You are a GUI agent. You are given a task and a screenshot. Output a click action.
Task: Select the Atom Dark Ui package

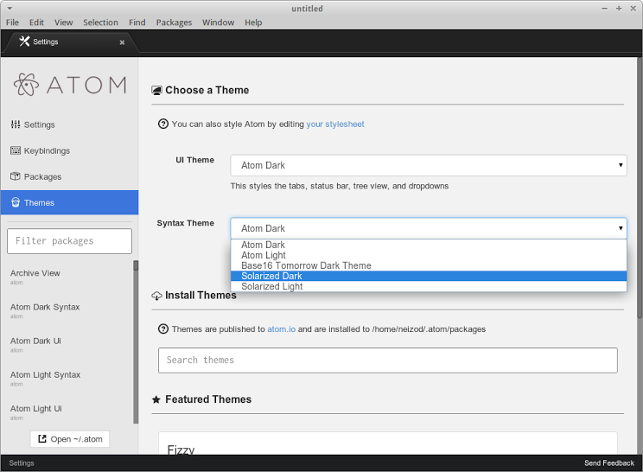tap(67, 345)
